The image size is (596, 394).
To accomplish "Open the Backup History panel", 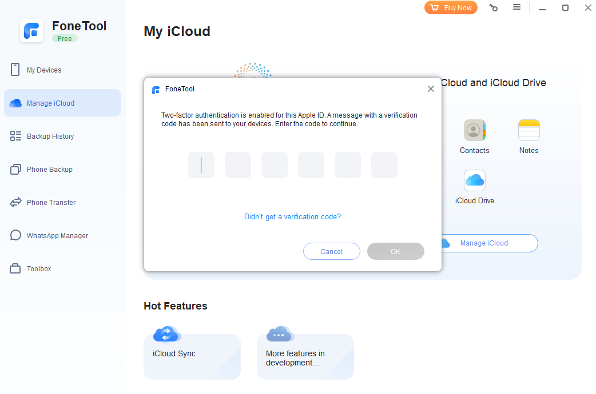I will point(51,136).
